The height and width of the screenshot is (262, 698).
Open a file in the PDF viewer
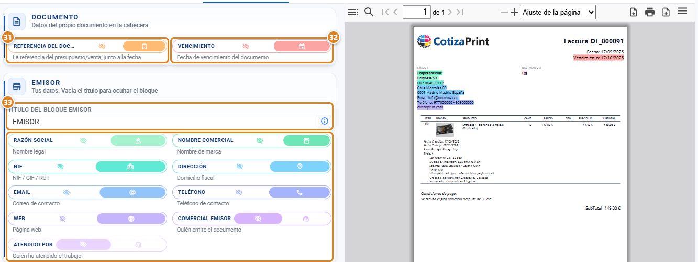coord(634,12)
